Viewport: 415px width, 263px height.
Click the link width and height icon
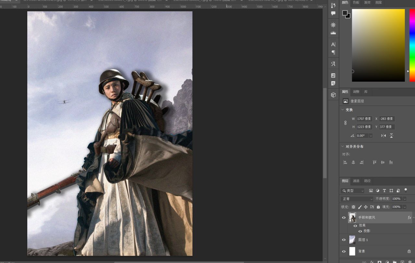click(345, 123)
